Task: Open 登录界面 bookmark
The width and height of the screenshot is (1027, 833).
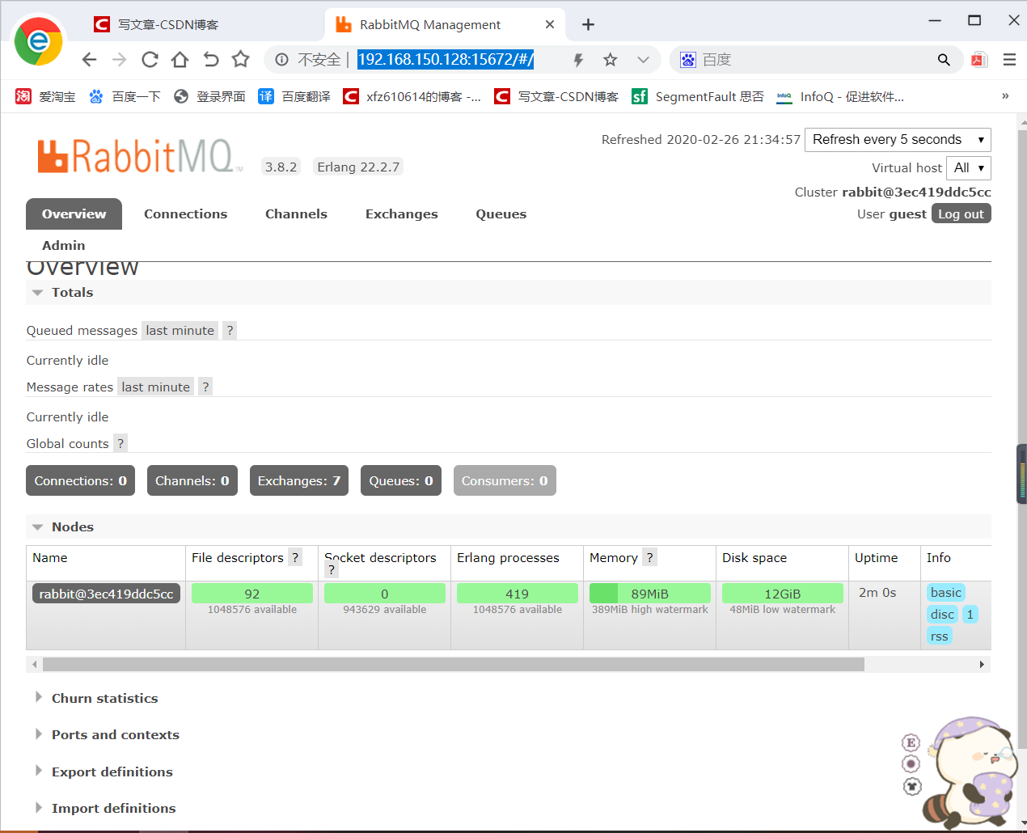Action: pyautogui.click(x=209, y=96)
